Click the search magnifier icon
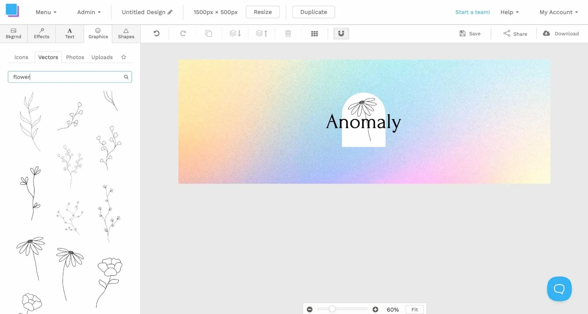Image resolution: width=588 pixels, height=314 pixels. (126, 77)
